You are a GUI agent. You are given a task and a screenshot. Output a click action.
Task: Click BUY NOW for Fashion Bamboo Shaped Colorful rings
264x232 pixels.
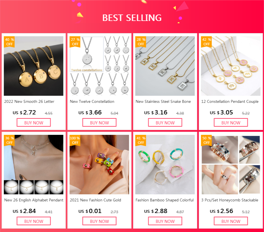(165, 221)
